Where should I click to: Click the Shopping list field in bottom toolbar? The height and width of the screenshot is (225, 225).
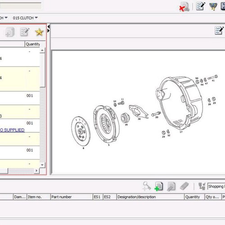tap(216, 186)
